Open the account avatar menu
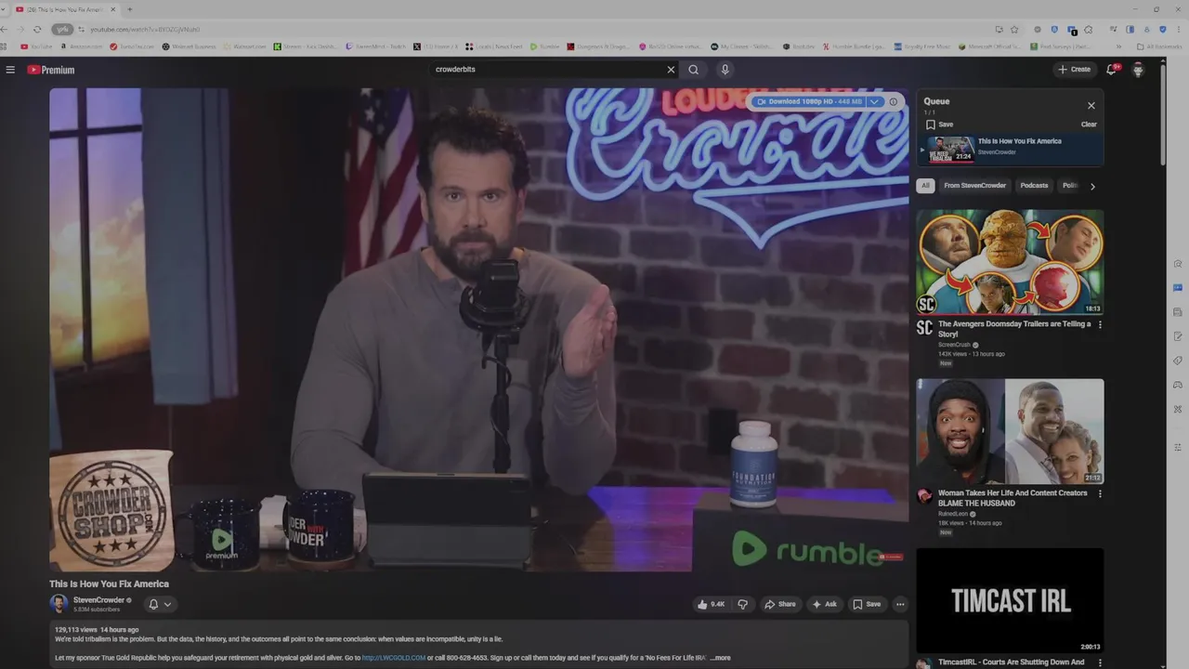 click(1138, 70)
